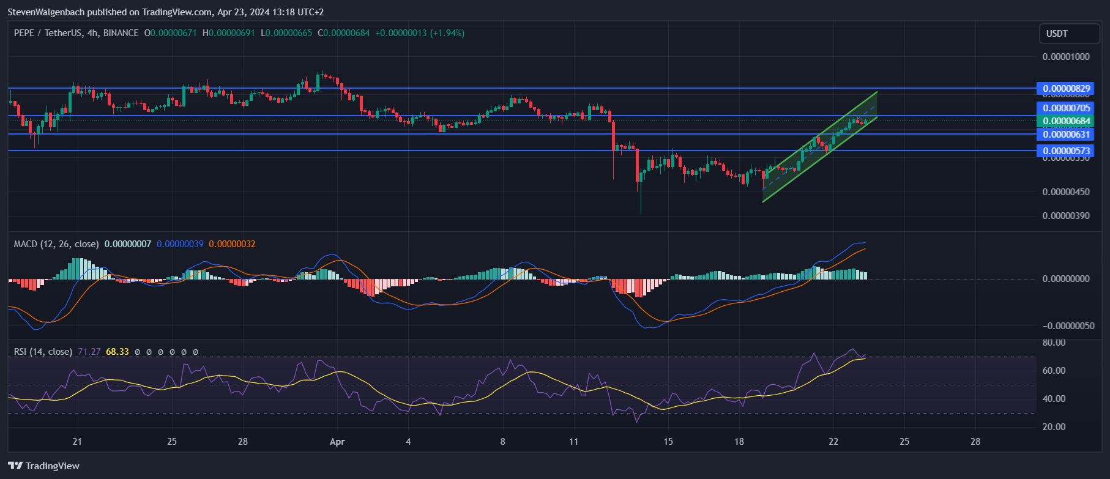Click the green current price label 0.00000684 on the price axis

pos(1066,121)
